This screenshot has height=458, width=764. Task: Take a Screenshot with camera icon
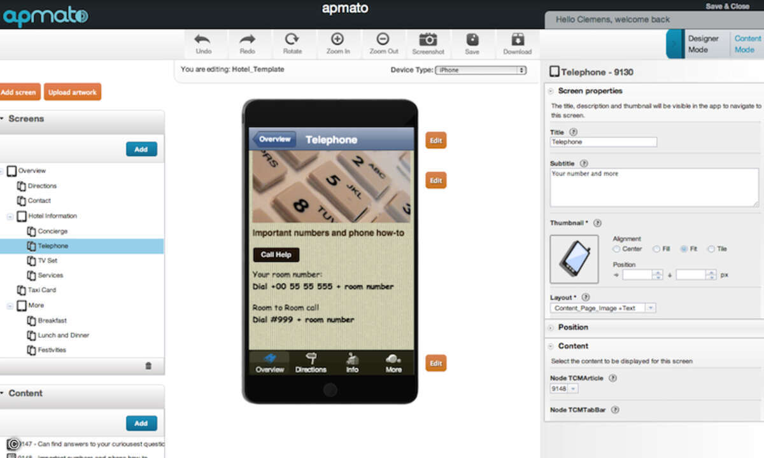[428, 44]
